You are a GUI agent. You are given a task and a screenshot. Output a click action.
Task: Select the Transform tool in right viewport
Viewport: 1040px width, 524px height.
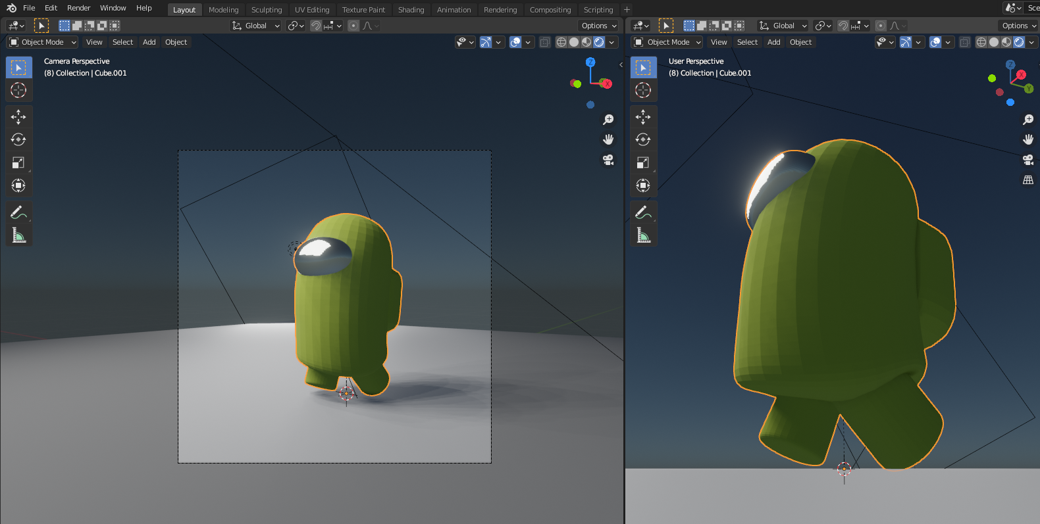point(643,185)
